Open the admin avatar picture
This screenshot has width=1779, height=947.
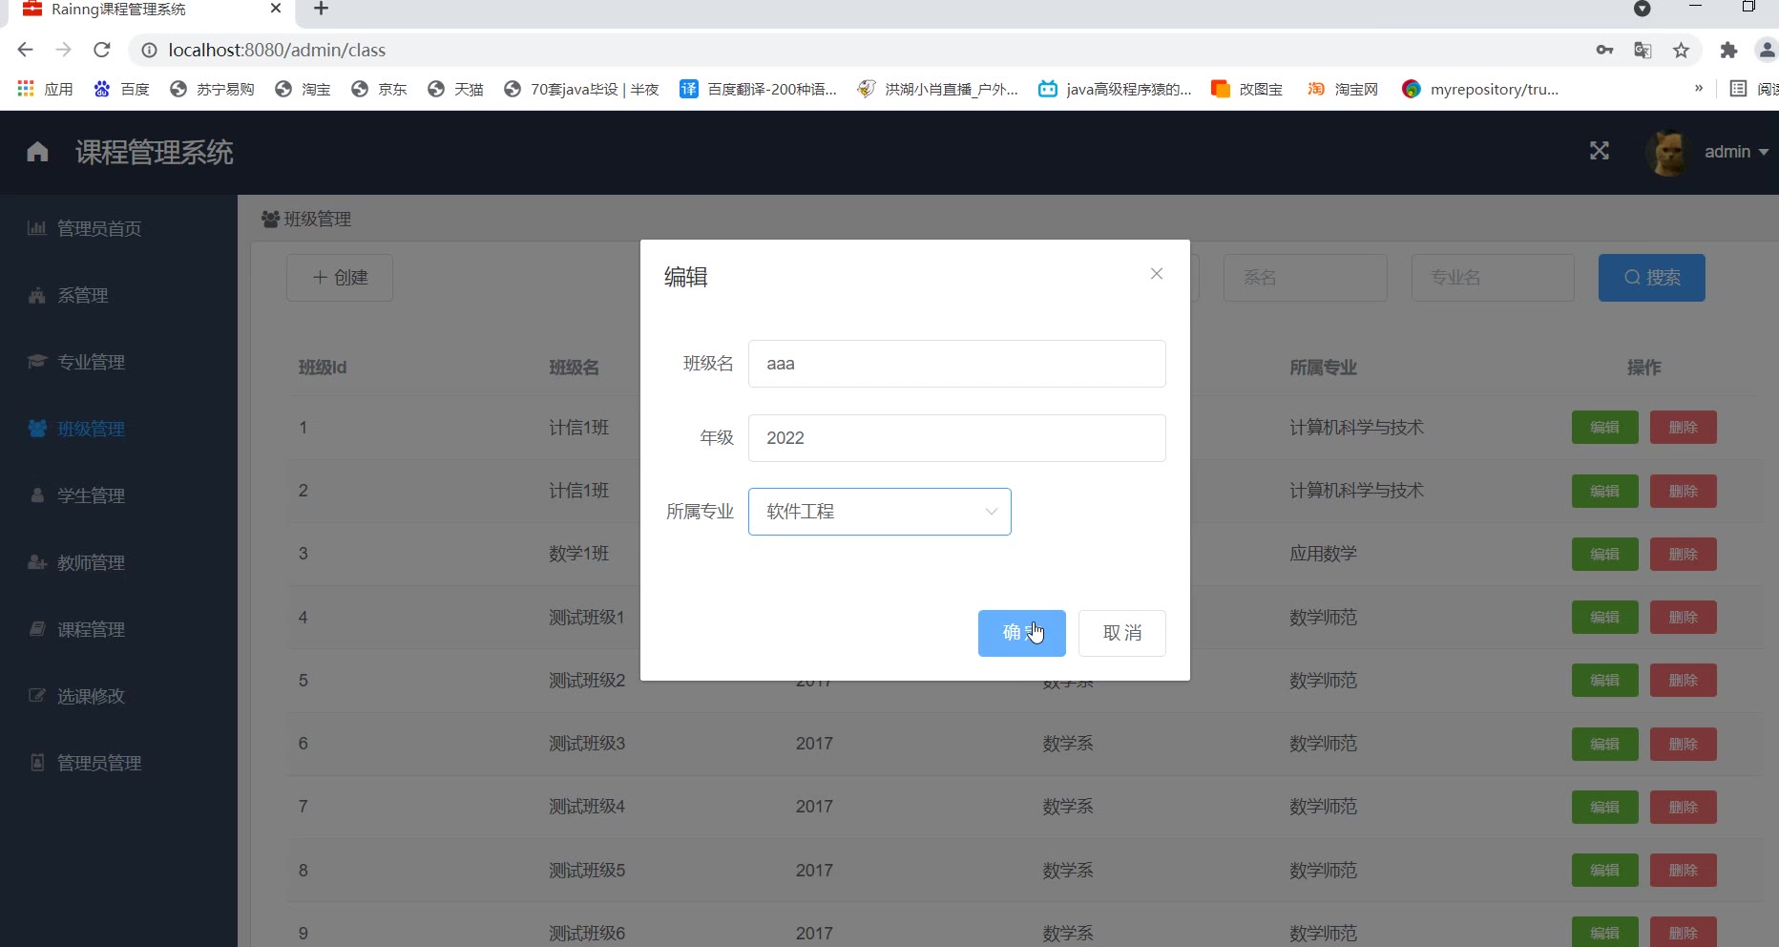tap(1667, 152)
